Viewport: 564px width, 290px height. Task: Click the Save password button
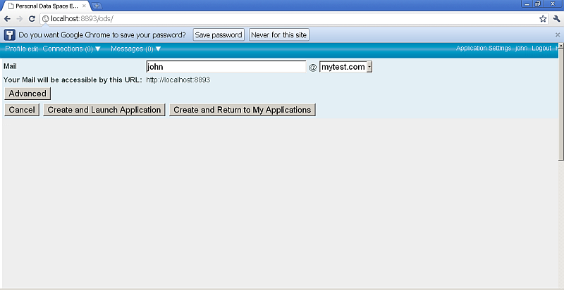[x=219, y=34]
